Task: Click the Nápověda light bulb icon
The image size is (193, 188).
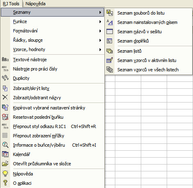Action: tap(5, 174)
